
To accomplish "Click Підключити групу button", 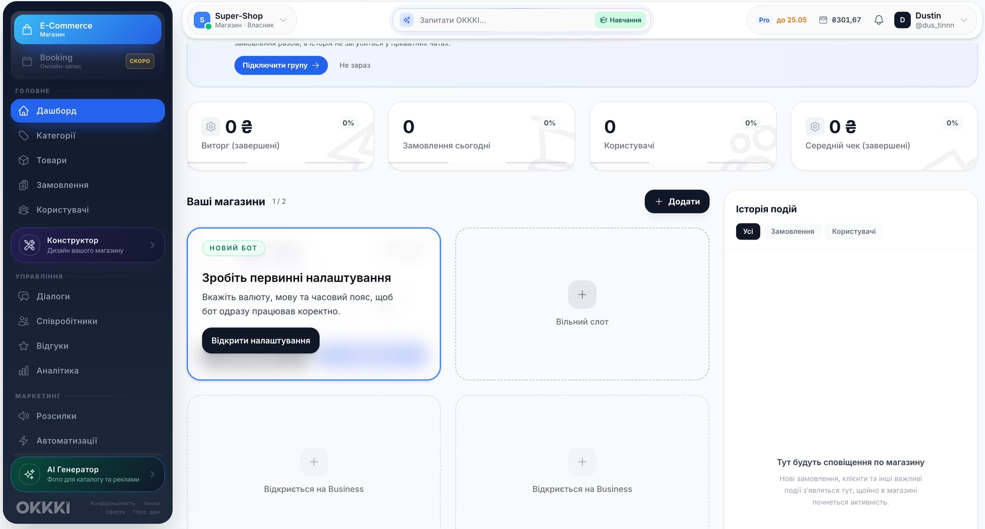I will (281, 65).
